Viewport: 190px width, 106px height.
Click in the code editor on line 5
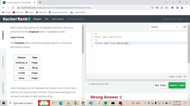[141, 46]
